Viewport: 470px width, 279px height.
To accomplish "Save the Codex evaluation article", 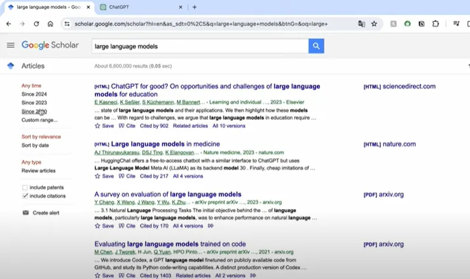I will (104, 275).
